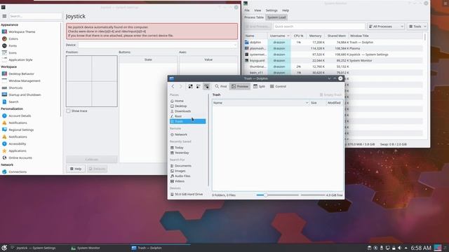Screen dimensions: 449x252
Task: Switch Dolphin to Details view mode
Action: (x=206, y=86)
